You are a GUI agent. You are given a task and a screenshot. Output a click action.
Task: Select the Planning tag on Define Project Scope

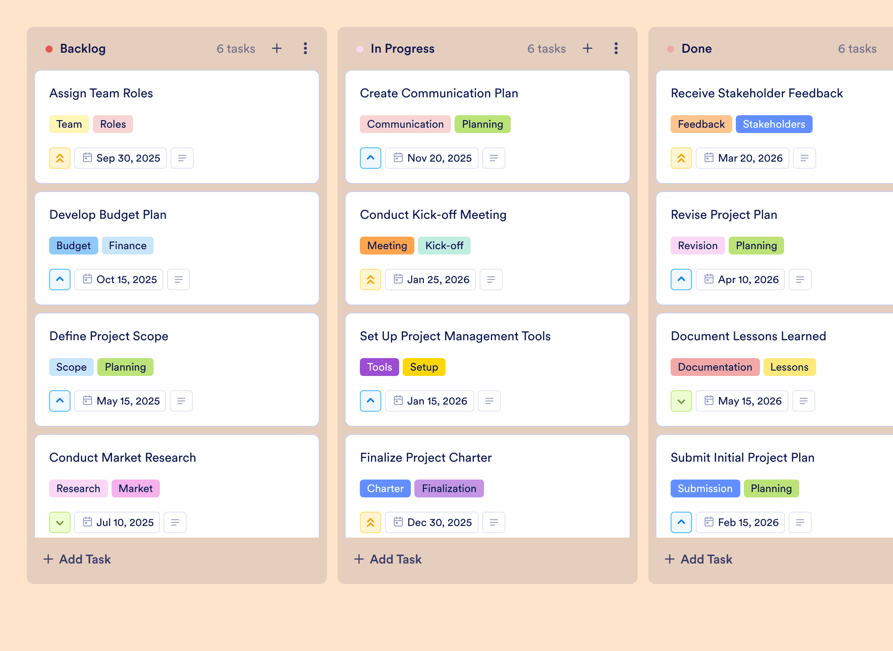[125, 367]
